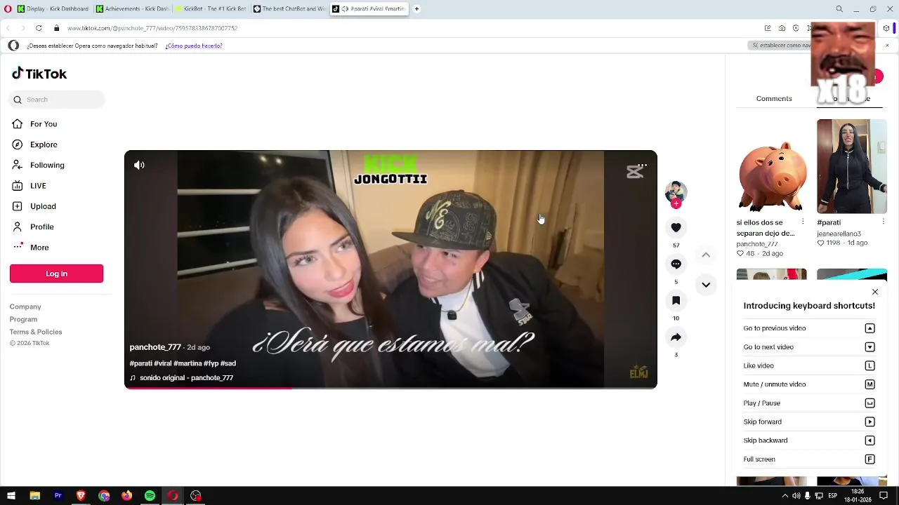Click the L key icon for Like video
The height and width of the screenshot is (505, 899).
tap(870, 365)
